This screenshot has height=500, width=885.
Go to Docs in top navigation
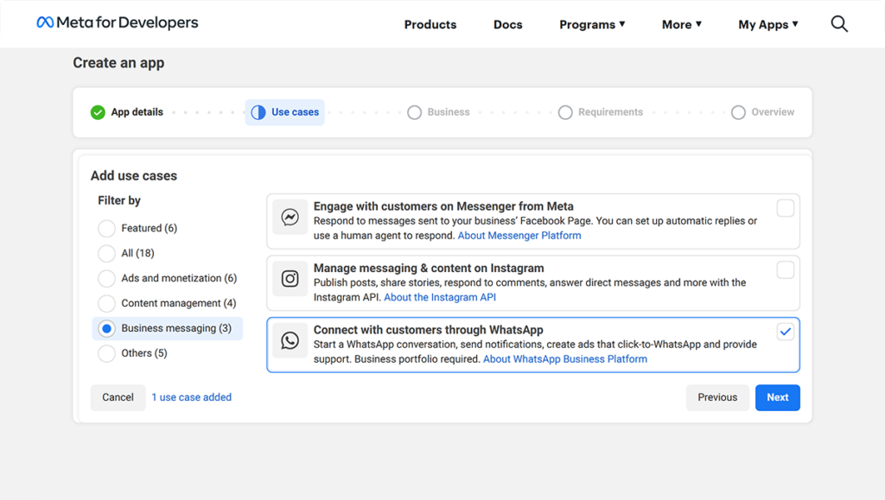tap(508, 24)
